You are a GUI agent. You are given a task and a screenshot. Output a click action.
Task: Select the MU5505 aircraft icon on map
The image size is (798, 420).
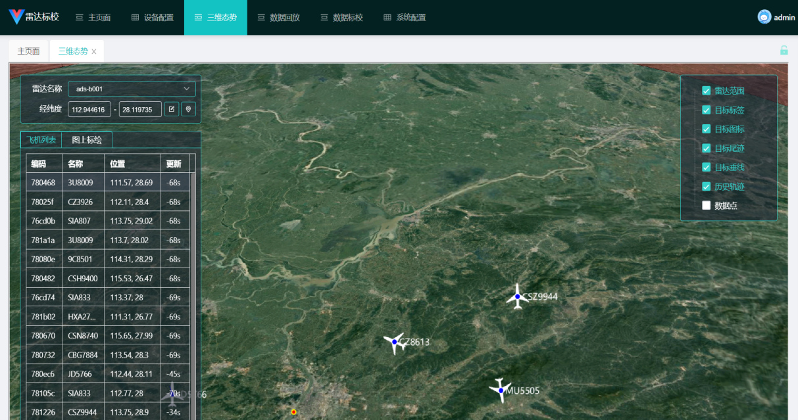(x=501, y=390)
